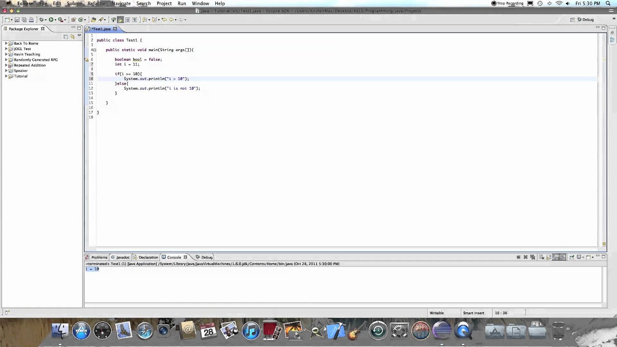This screenshot has height=347, width=617.
Task: Select the Repeated Addition project
Action: 30,65
